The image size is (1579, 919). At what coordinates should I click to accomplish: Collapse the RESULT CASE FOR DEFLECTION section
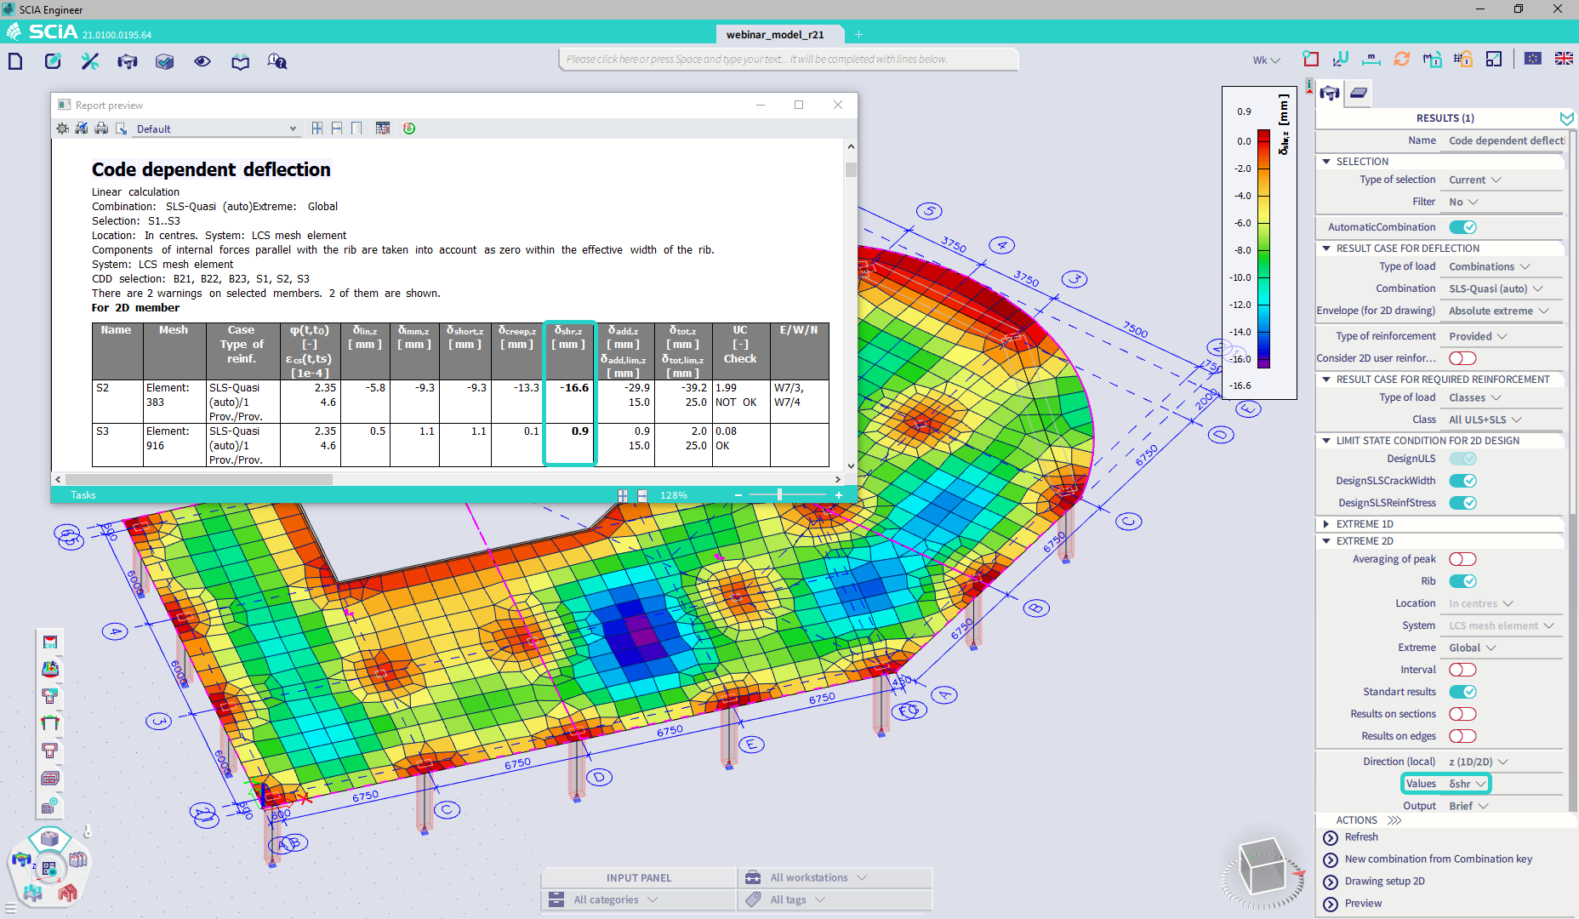(x=1326, y=248)
